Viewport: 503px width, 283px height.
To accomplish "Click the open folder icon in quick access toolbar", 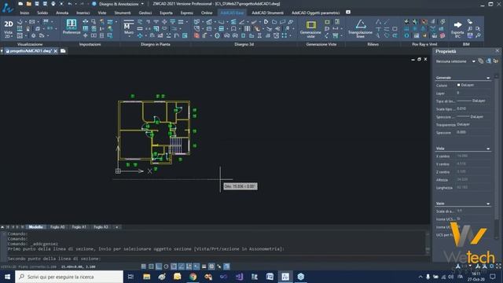I will point(29,4).
